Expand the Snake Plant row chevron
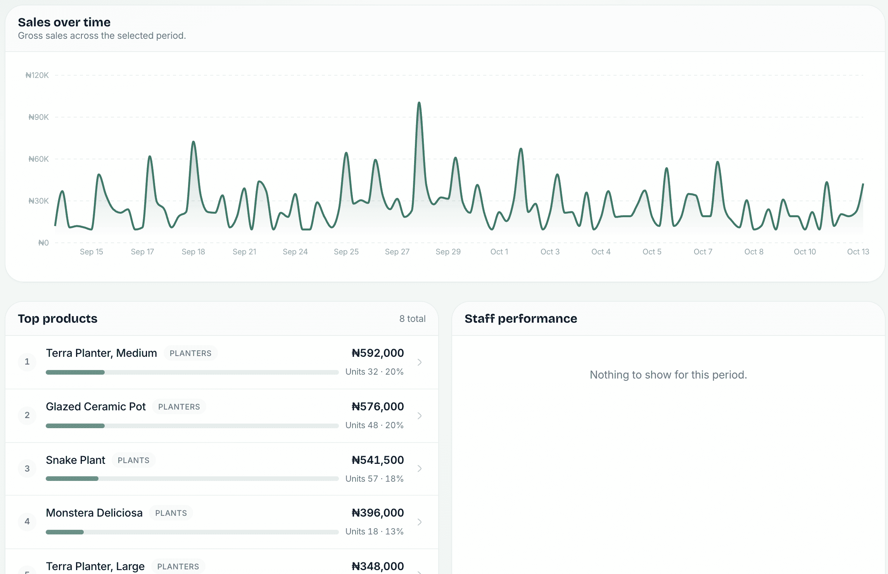 419,469
